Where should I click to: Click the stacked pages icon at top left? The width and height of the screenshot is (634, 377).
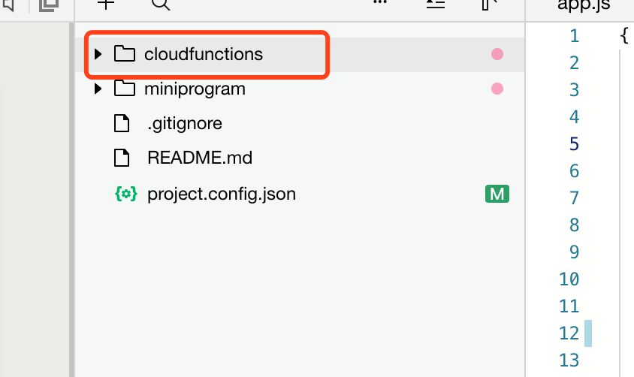49,5
